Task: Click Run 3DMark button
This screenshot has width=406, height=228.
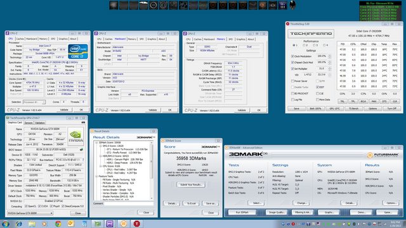Action: pyautogui.click(x=242, y=212)
